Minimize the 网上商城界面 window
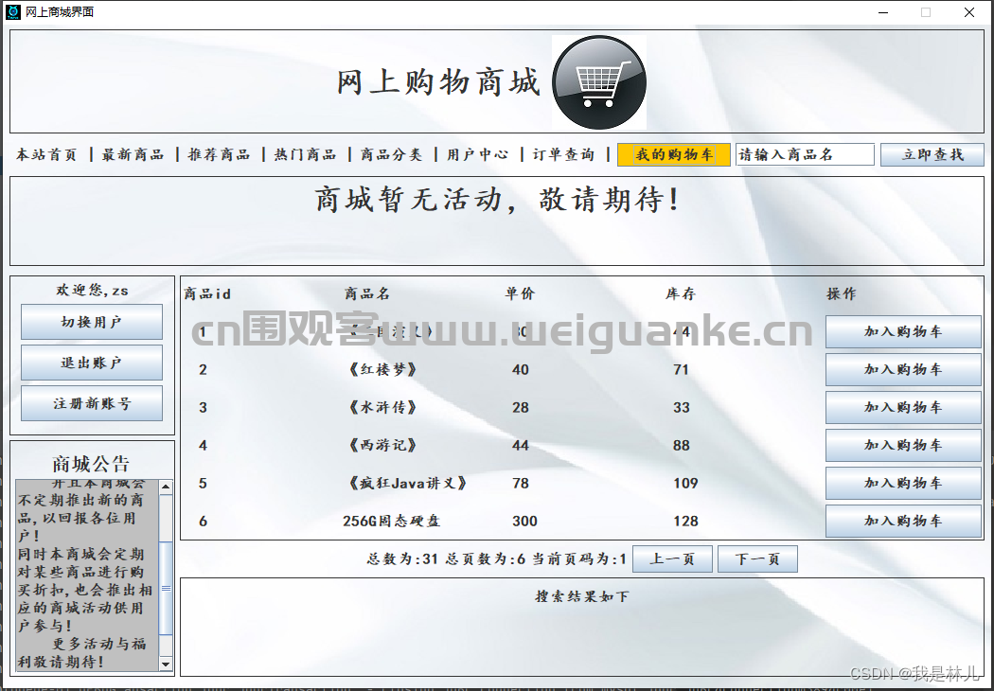This screenshot has height=691, width=994. tap(883, 12)
